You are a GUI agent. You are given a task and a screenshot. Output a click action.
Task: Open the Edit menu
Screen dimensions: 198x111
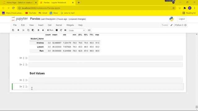click(x=23, y=25)
